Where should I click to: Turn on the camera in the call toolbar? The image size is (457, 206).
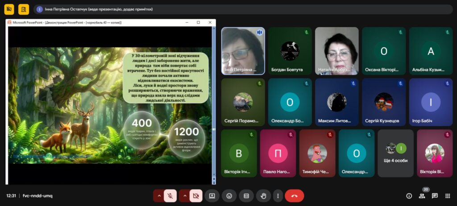point(195,196)
